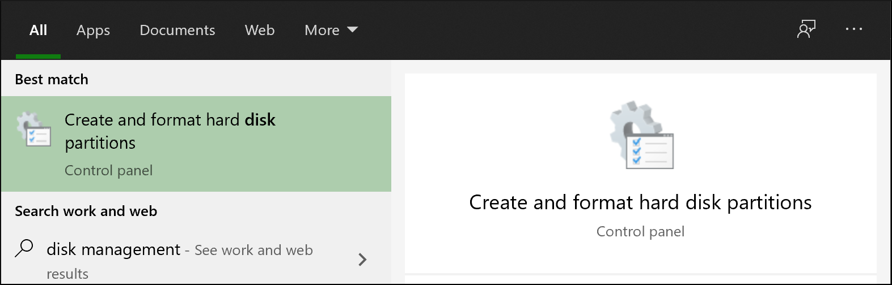Select the 'disk management' search suggestion
Image resolution: width=892 pixels, height=285 pixels.
pyautogui.click(x=113, y=249)
